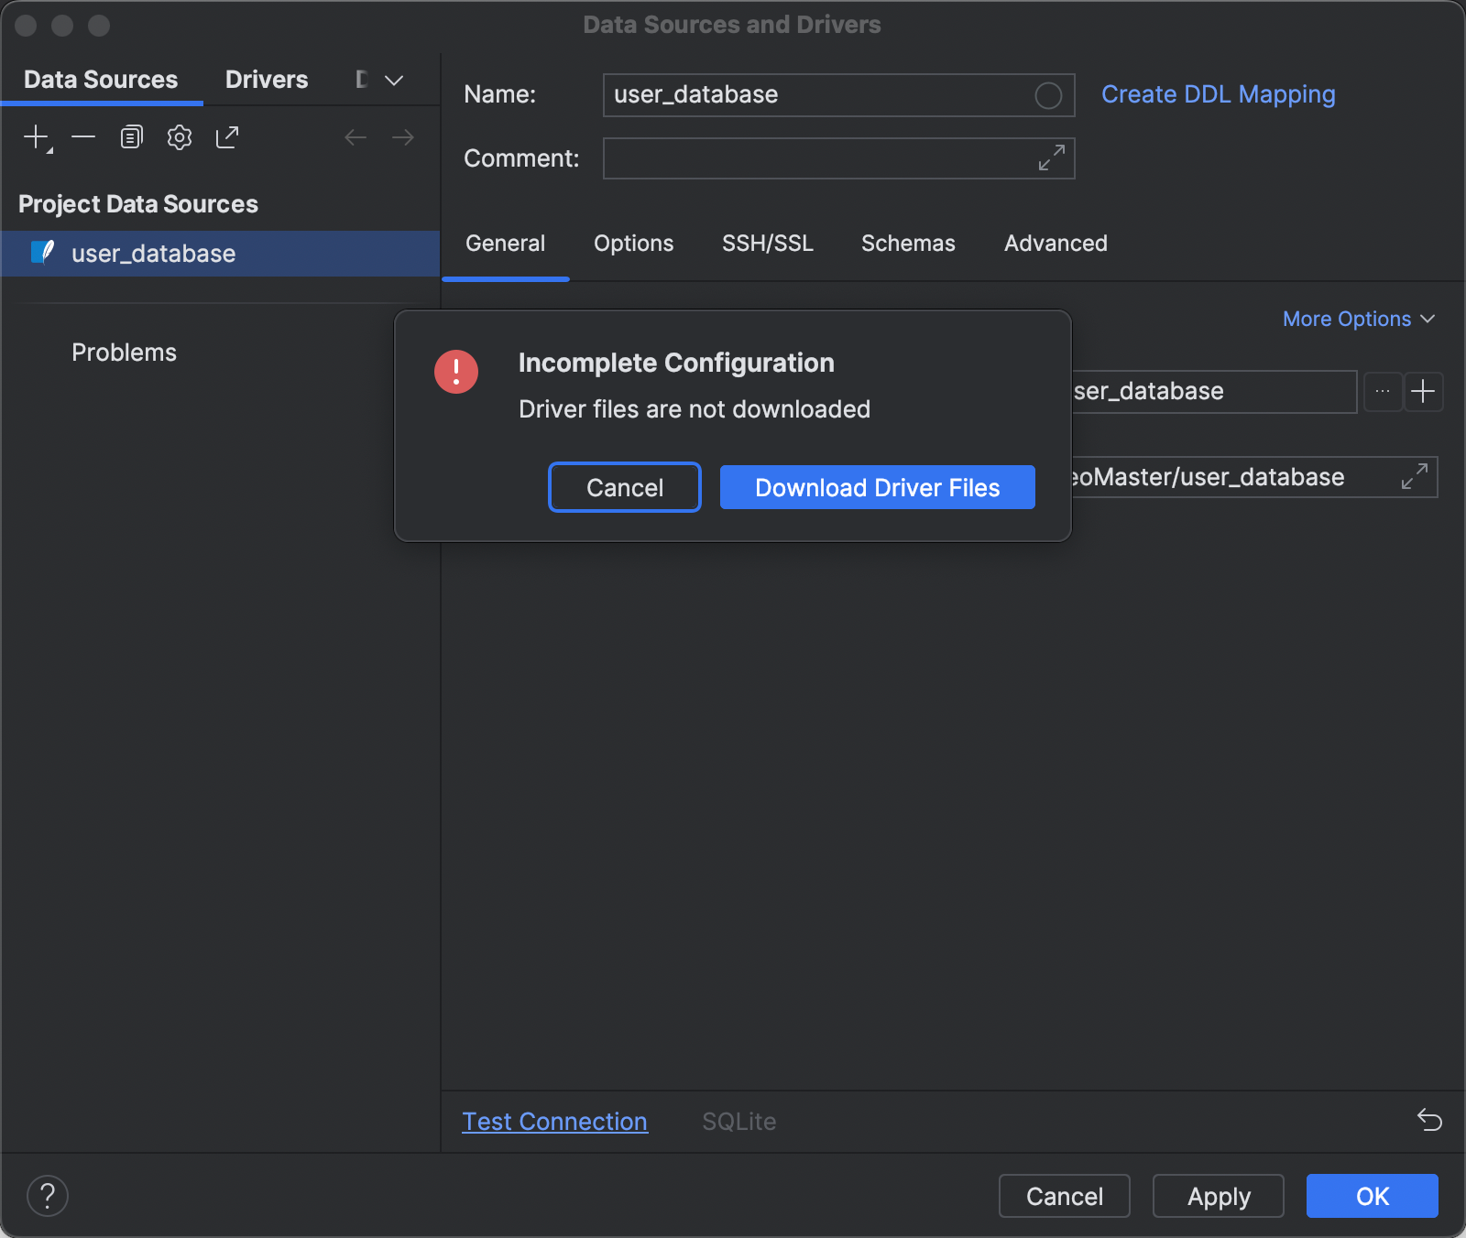Open the hidden tabs chevron menu
Image resolution: width=1466 pixels, height=1238 pixels.
393,80
